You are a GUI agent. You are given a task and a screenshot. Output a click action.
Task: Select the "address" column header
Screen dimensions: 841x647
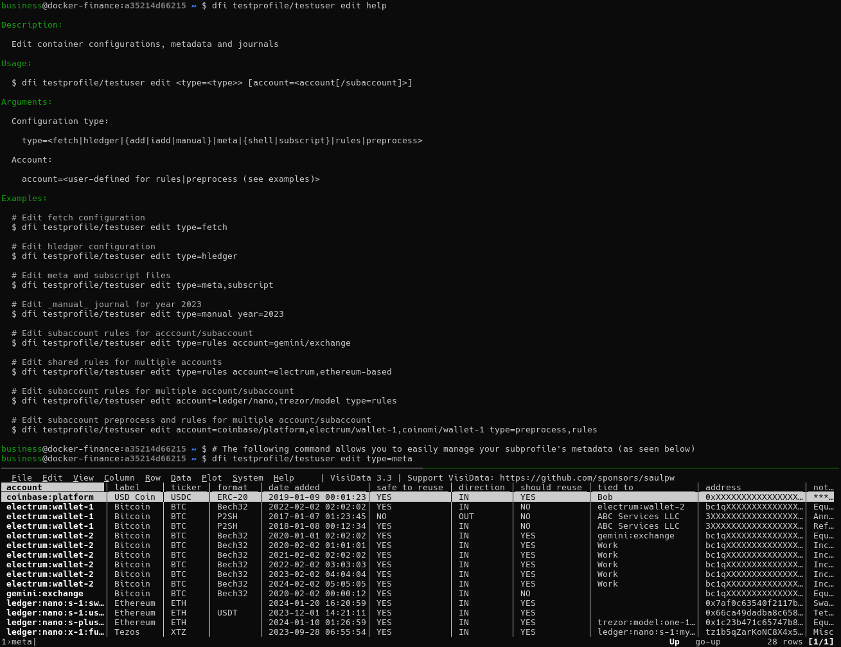[x=723, y=487]
